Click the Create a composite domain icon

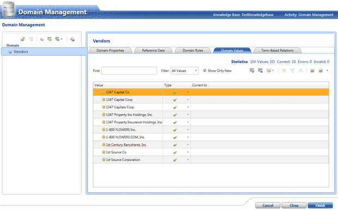pyautogui.click(x=31, y=39)
